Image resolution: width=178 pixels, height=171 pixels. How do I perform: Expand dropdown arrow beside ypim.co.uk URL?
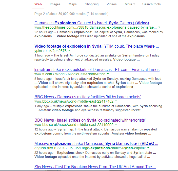tap(69, 50)
